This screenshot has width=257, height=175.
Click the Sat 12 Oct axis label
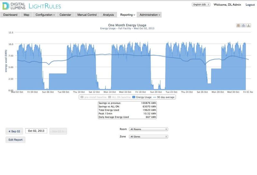[x=94, y=92]
